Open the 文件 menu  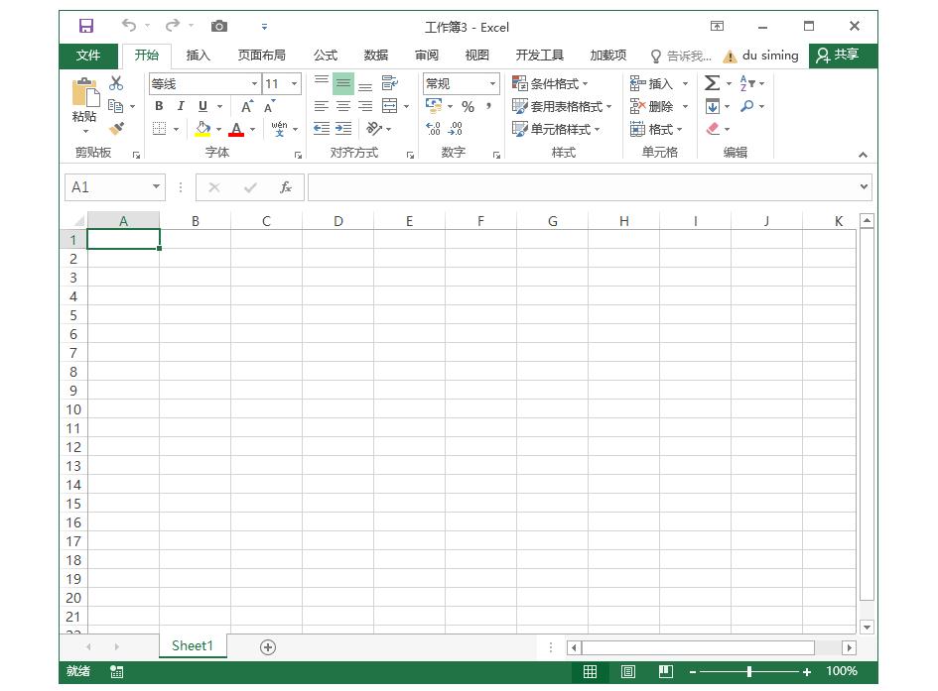click(x=88, y=56)
